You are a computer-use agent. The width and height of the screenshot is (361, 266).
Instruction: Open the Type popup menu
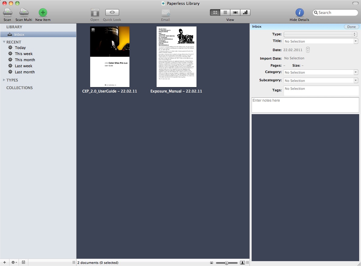[x=320, y=34]
